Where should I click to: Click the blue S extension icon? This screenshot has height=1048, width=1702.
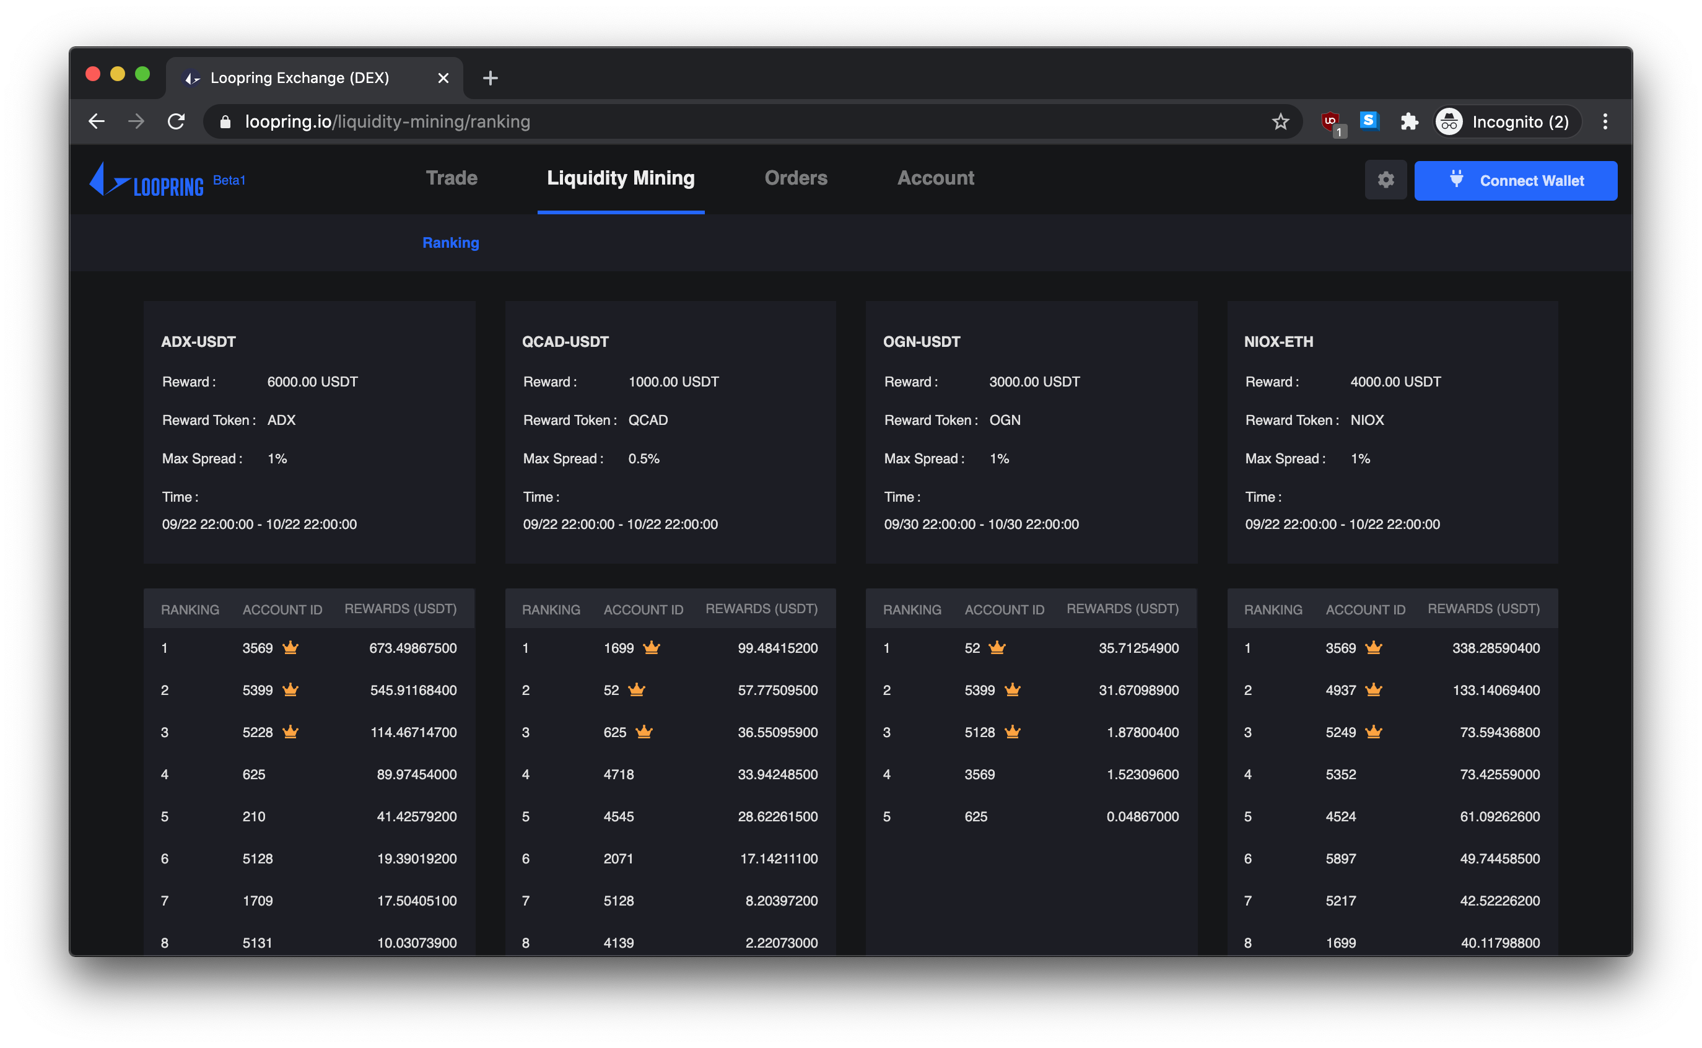pos(1369,121)
